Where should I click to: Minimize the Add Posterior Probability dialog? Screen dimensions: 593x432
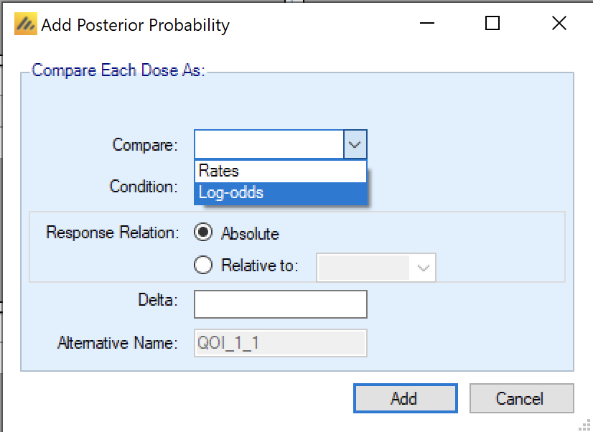tap(426, 24)
